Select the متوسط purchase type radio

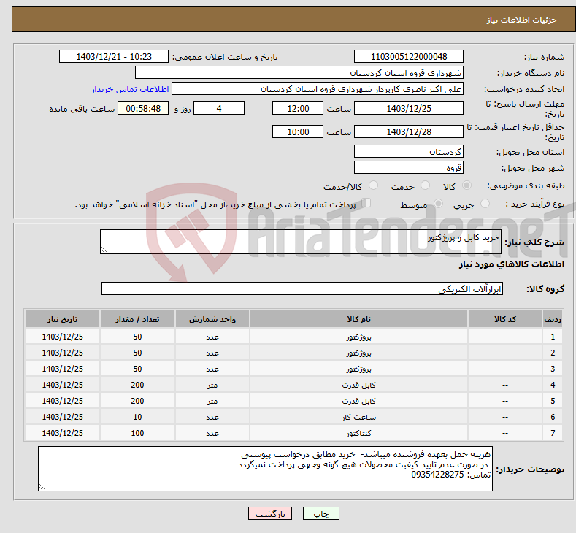tap(438, 204)
